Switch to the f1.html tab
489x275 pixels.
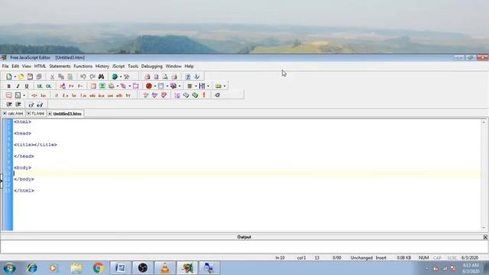[x=38, y=114]
